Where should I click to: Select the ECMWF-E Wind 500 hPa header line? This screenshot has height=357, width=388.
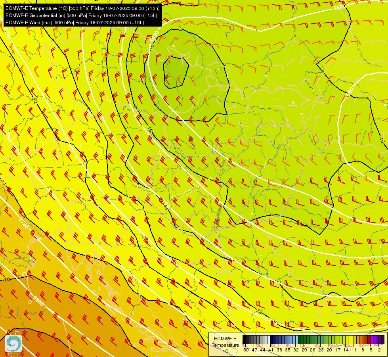75,23
